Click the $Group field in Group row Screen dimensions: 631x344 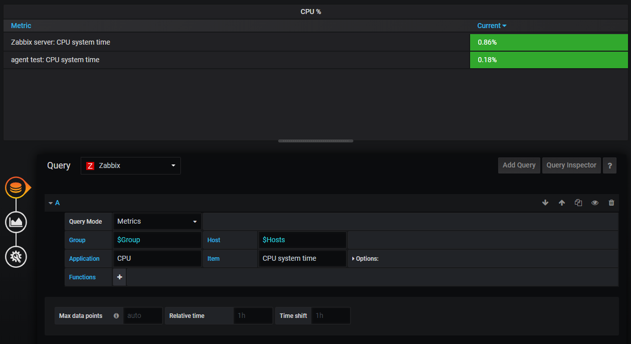(157, 240)
